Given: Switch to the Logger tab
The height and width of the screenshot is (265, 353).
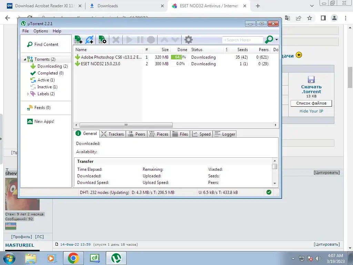Looking at the screenshot, I should (x=225, y=134).
